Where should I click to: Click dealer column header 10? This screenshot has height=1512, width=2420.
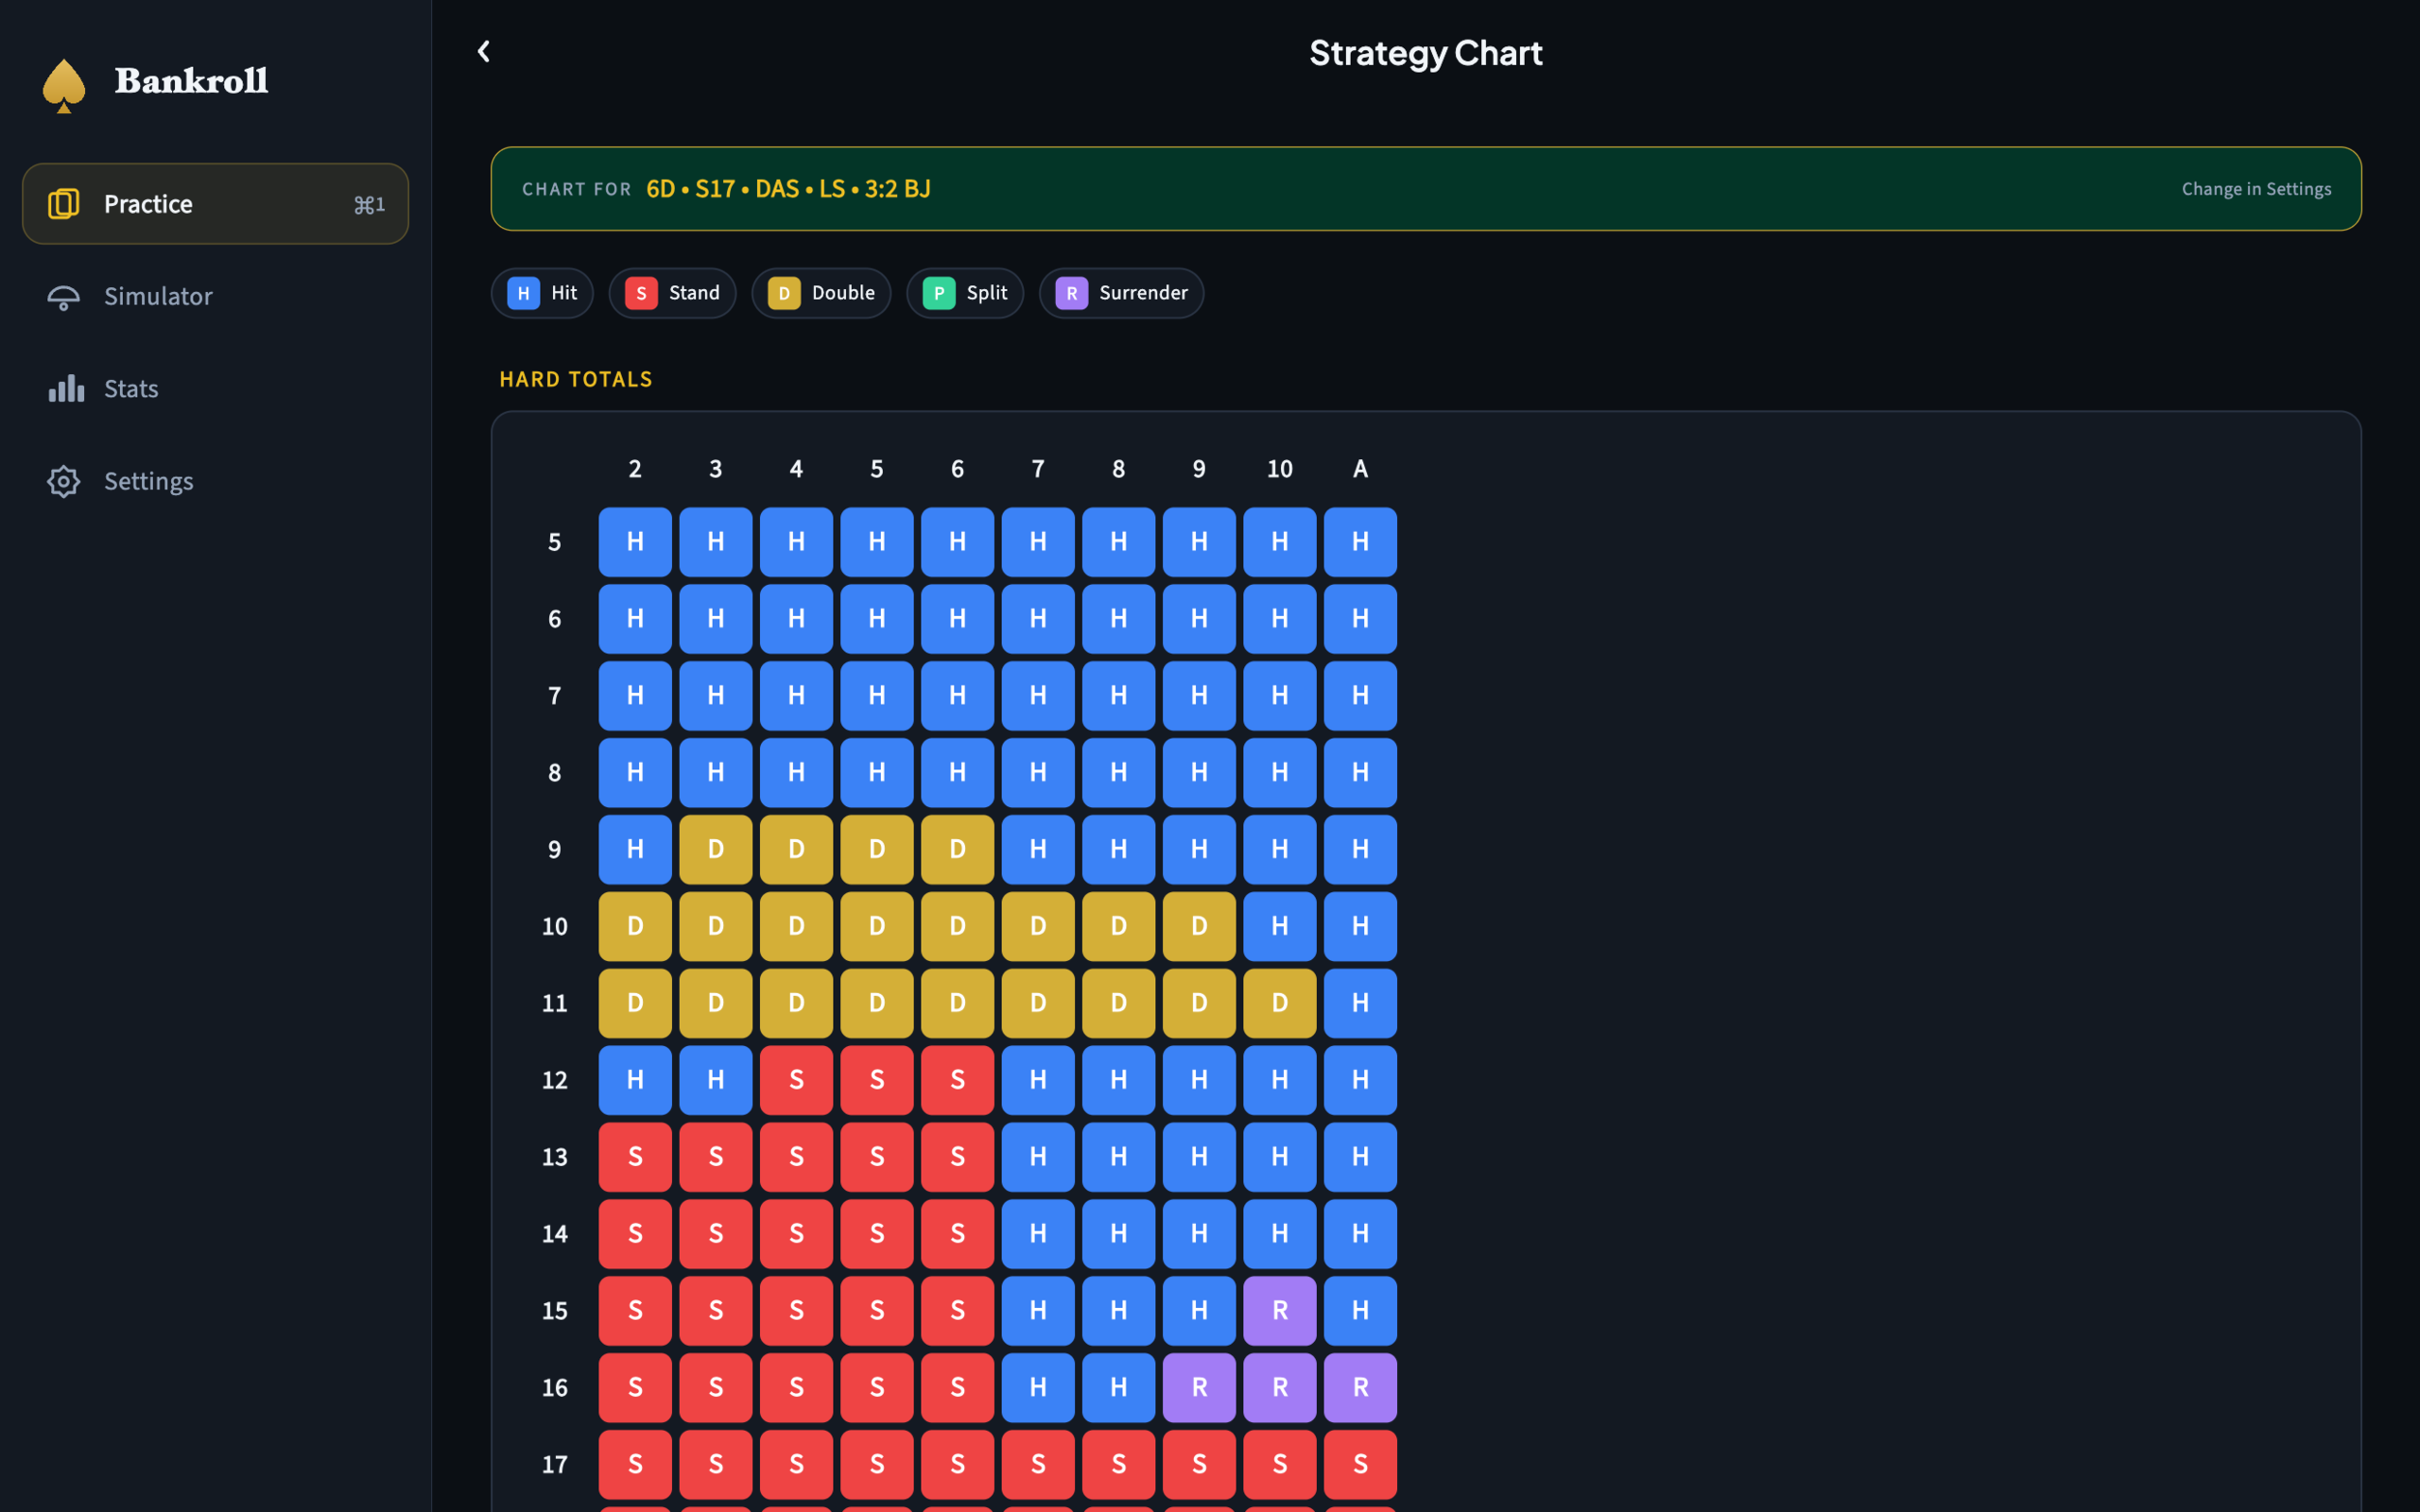[1280, 469]
